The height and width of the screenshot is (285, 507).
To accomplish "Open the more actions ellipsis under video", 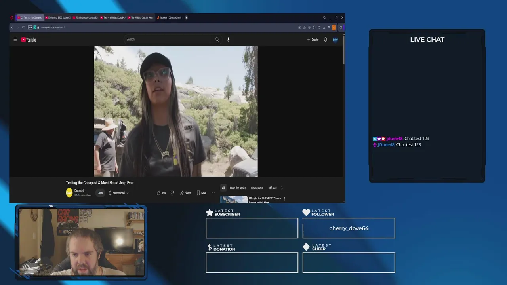I will point(213,193).
